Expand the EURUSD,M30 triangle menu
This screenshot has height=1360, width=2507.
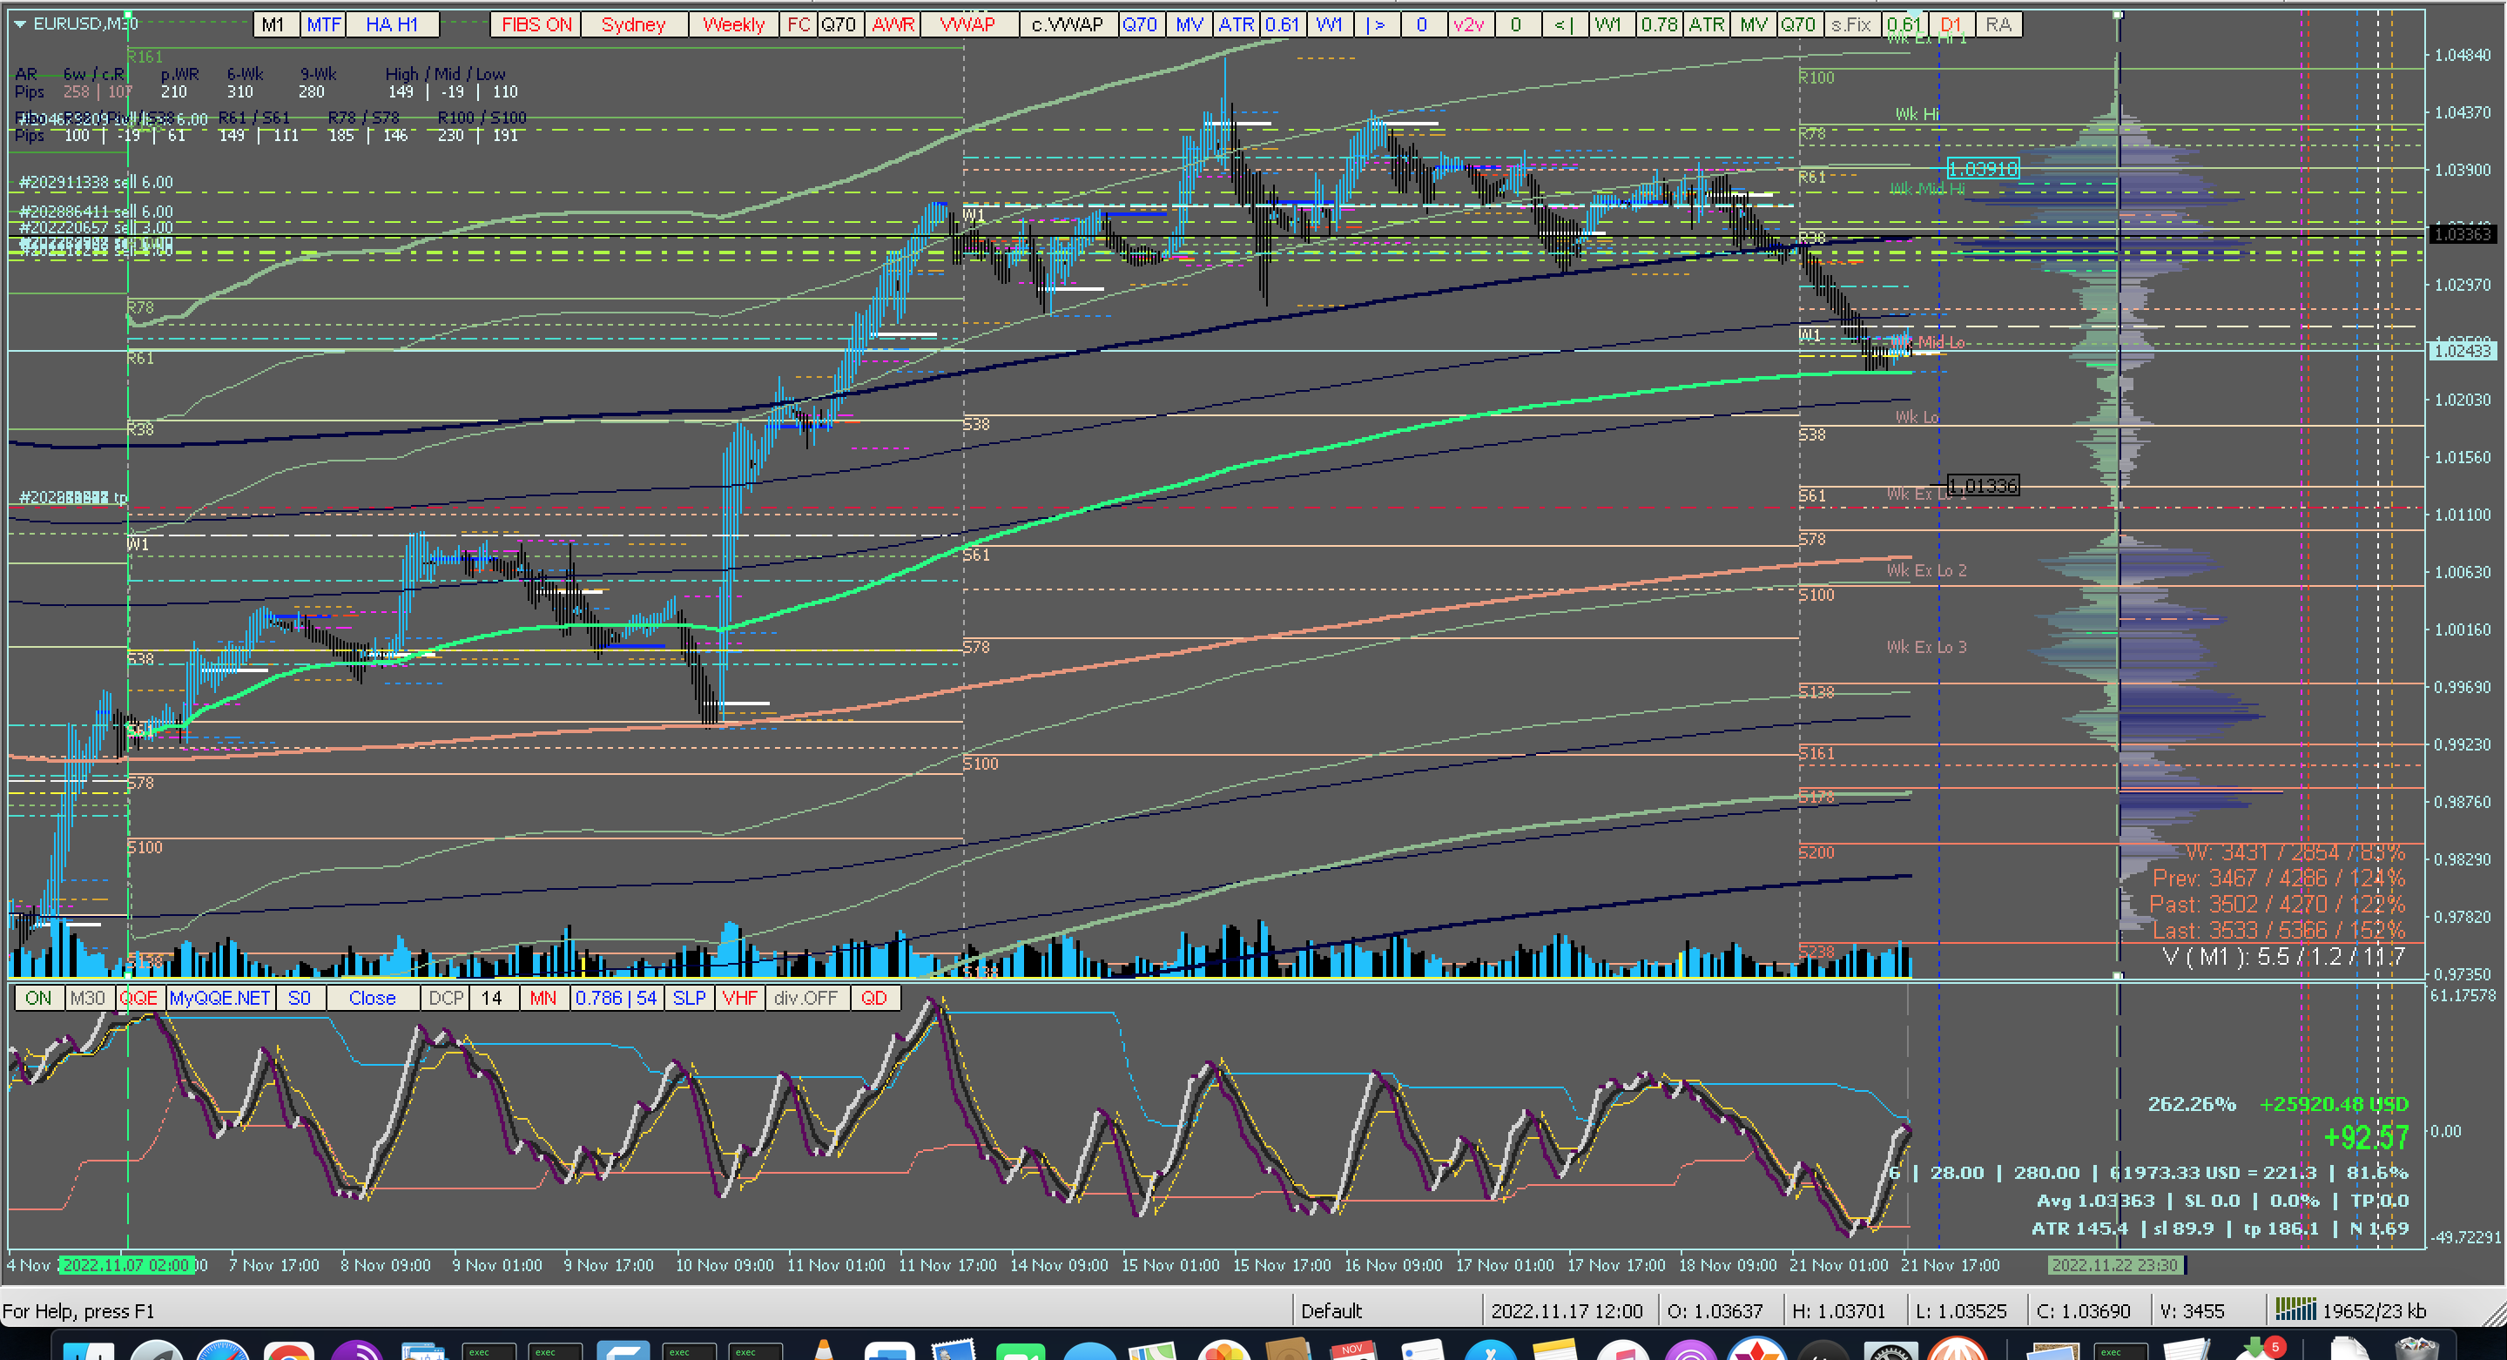[19, 24]
